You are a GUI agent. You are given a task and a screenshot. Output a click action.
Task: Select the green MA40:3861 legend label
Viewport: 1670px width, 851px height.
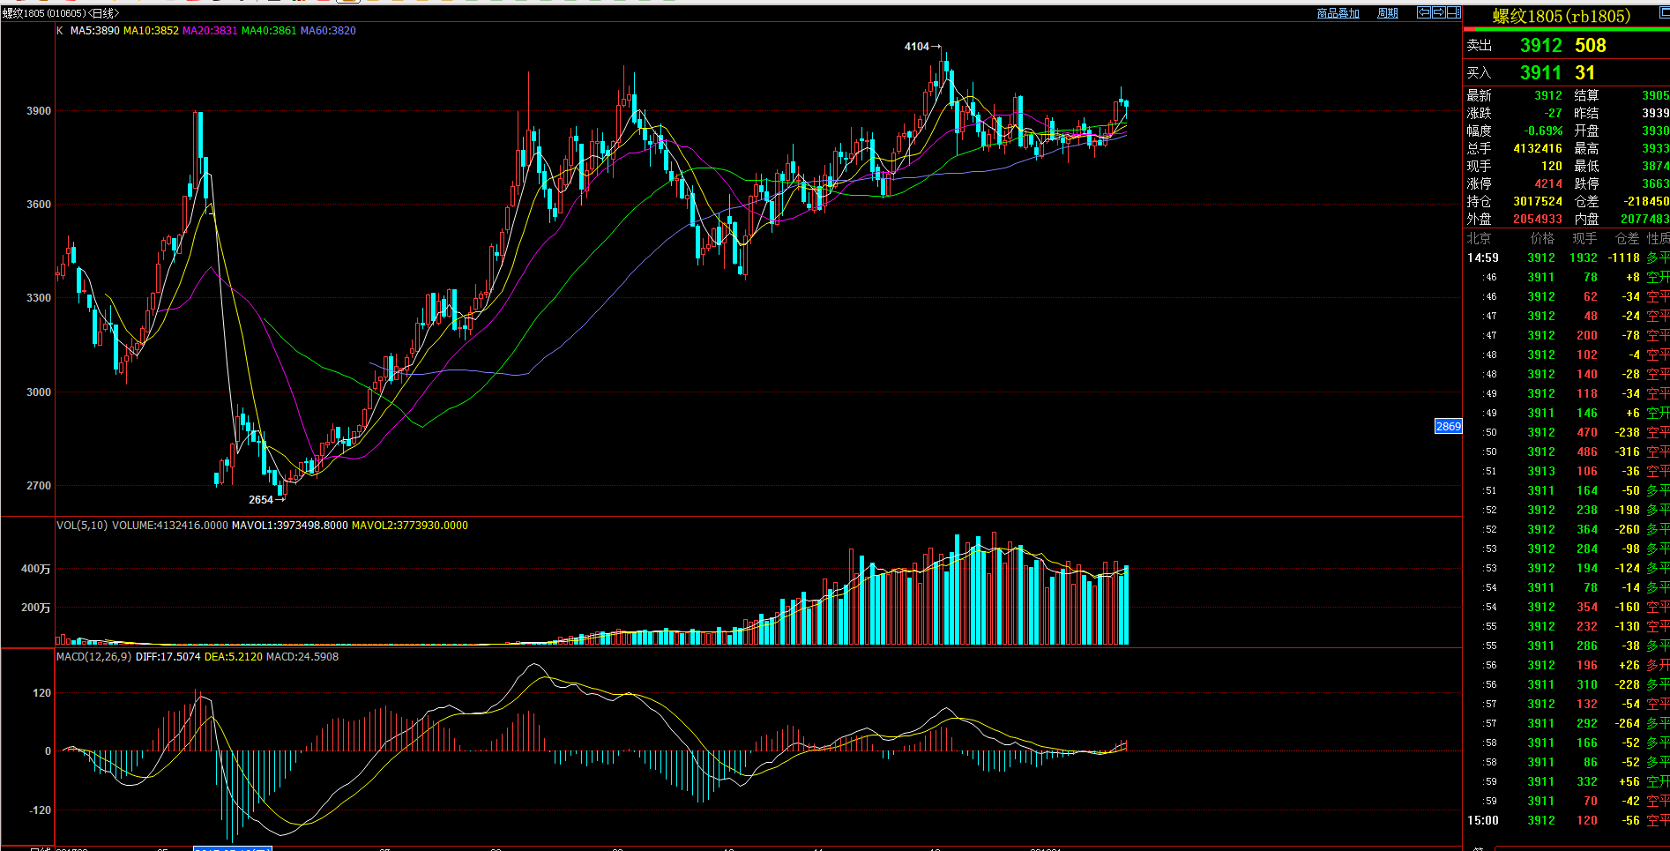tap(269, 31)
